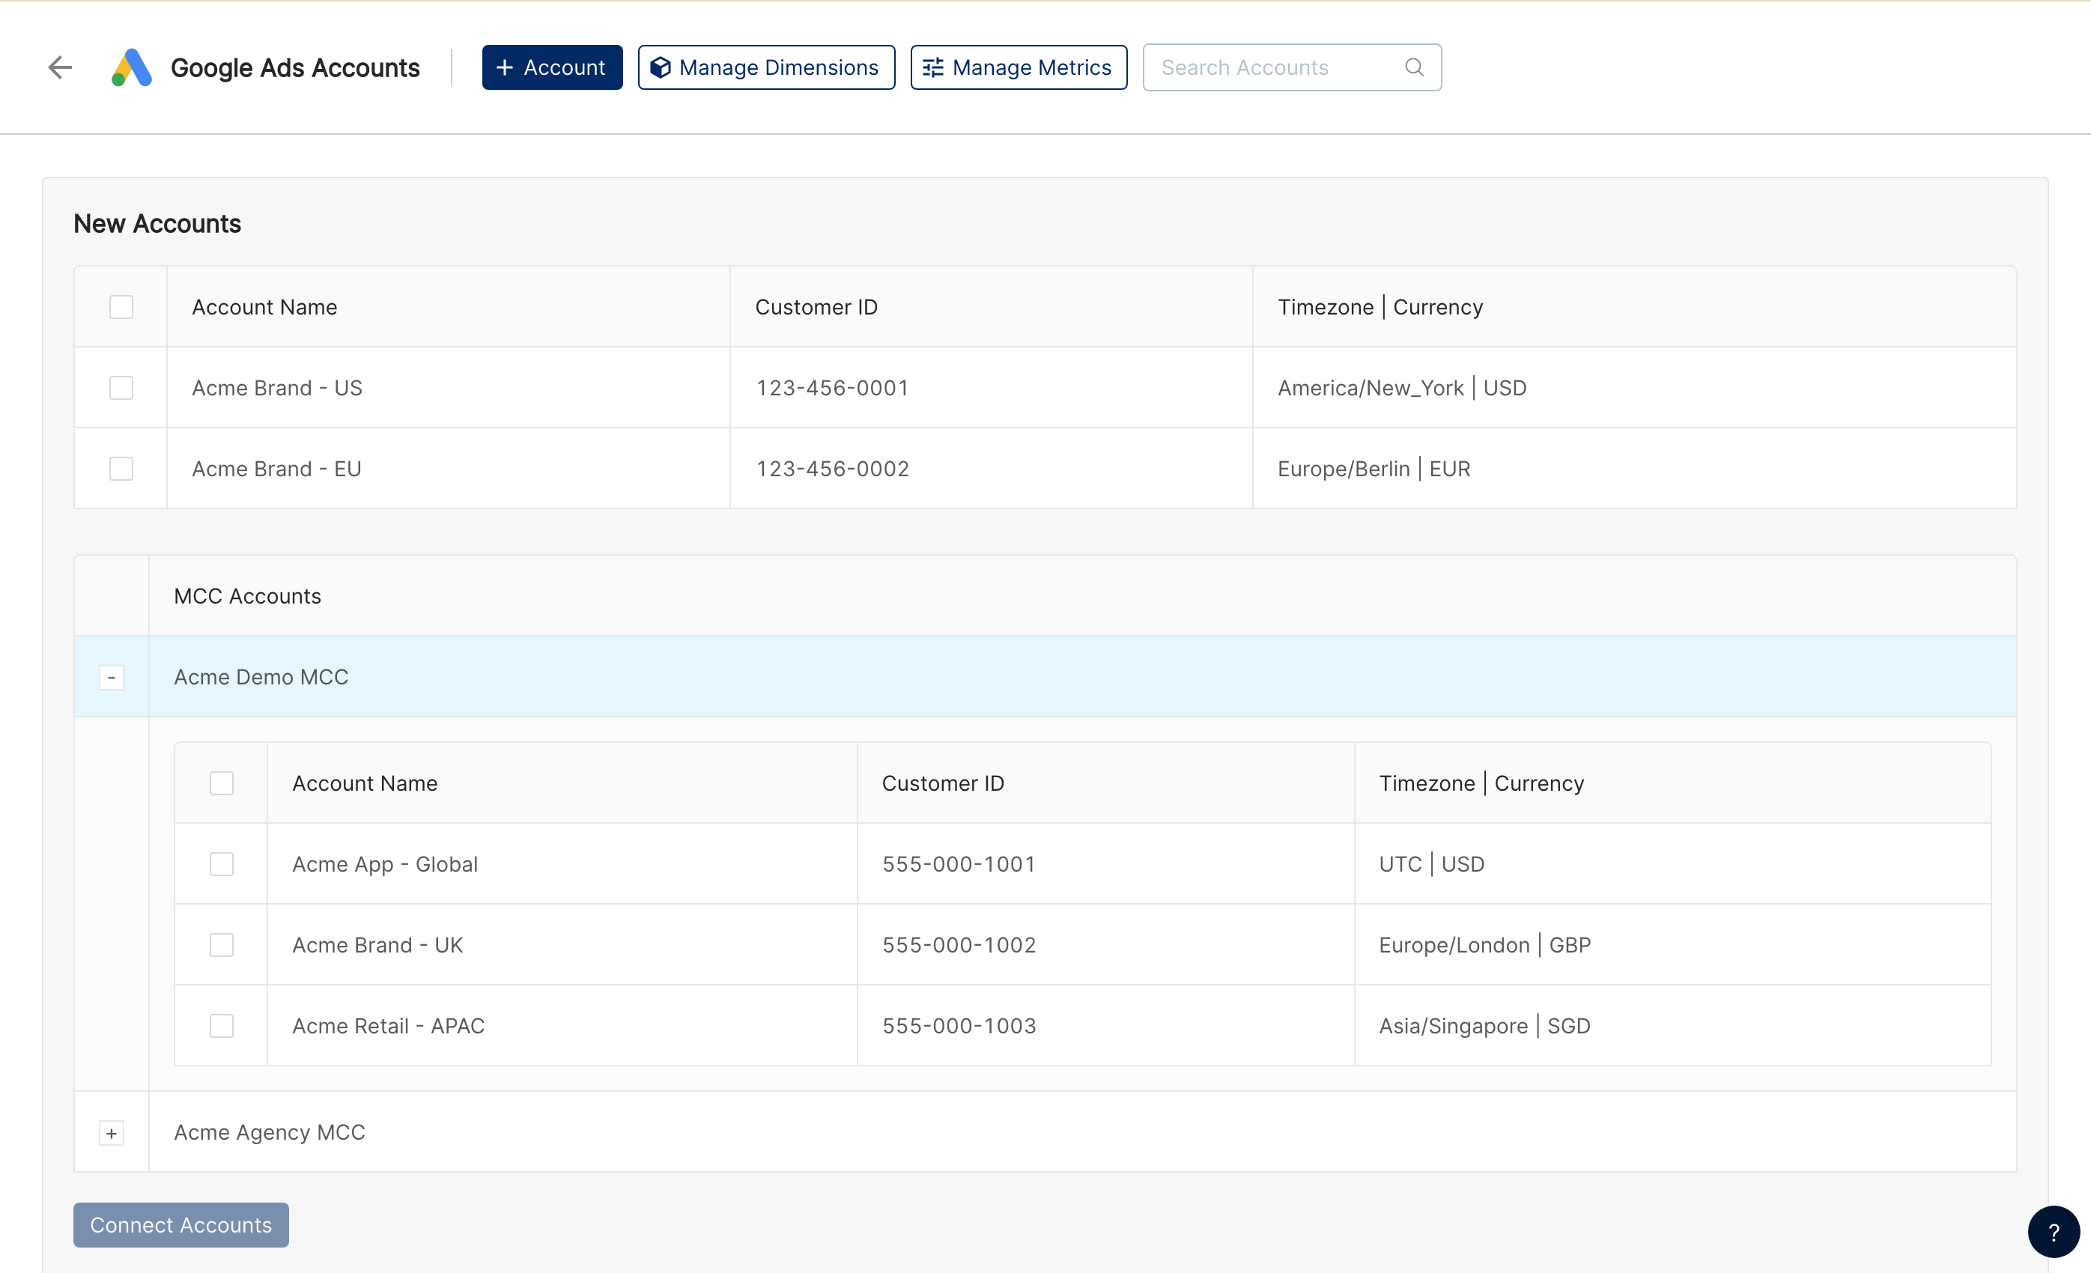Click the Acme Retail - APAC name
Screen dimensions: 2091x1273
tap(389, 1025)
